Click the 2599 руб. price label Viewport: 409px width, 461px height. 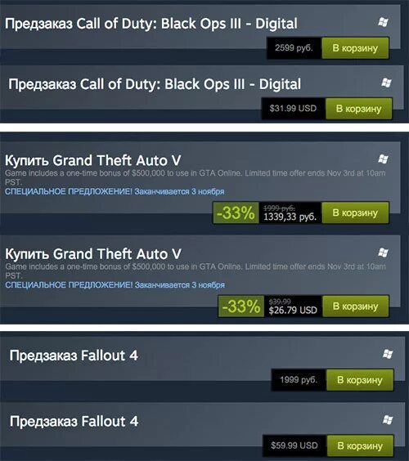[294, 48]
